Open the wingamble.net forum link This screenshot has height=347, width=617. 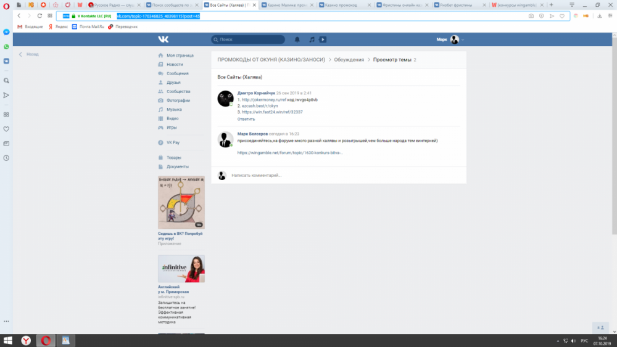pos(289,153)
